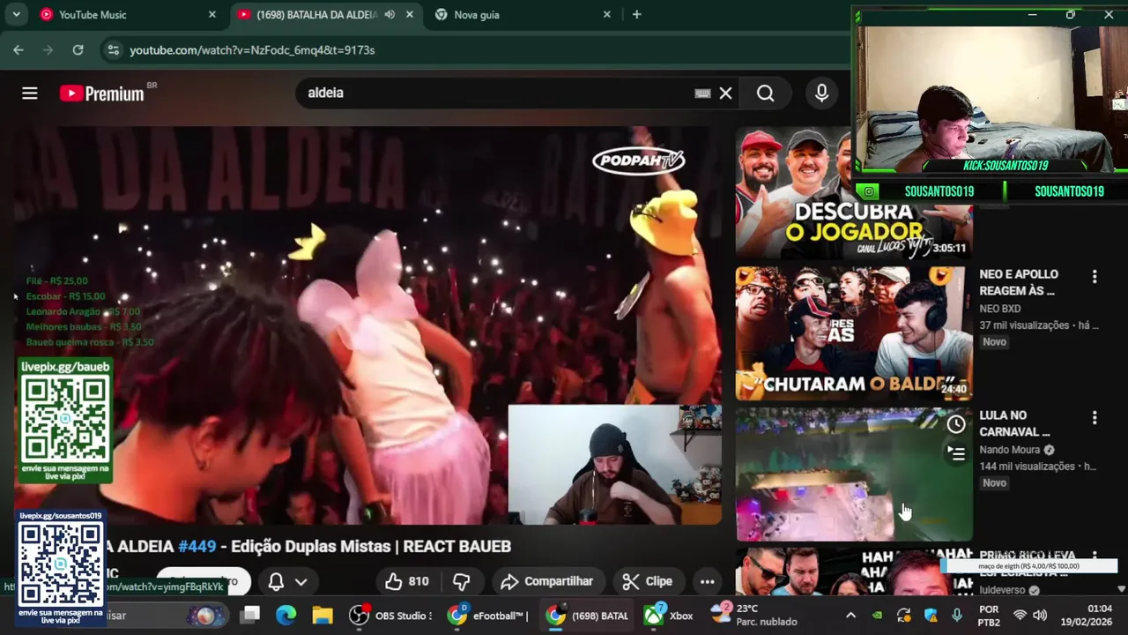Viewport: 1128px width, 635px height.
Task: Visit the NEO BXD channel
Action: tap(1000, 309)
